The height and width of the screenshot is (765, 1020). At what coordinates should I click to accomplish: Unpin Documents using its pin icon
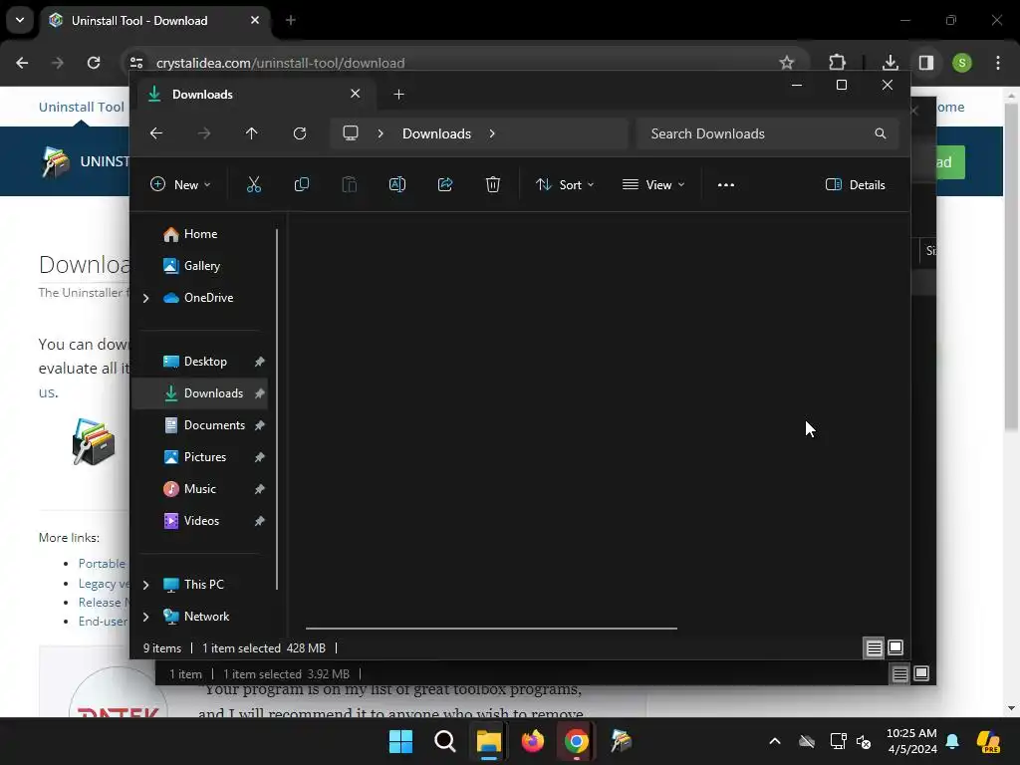(x=260, y=425)
